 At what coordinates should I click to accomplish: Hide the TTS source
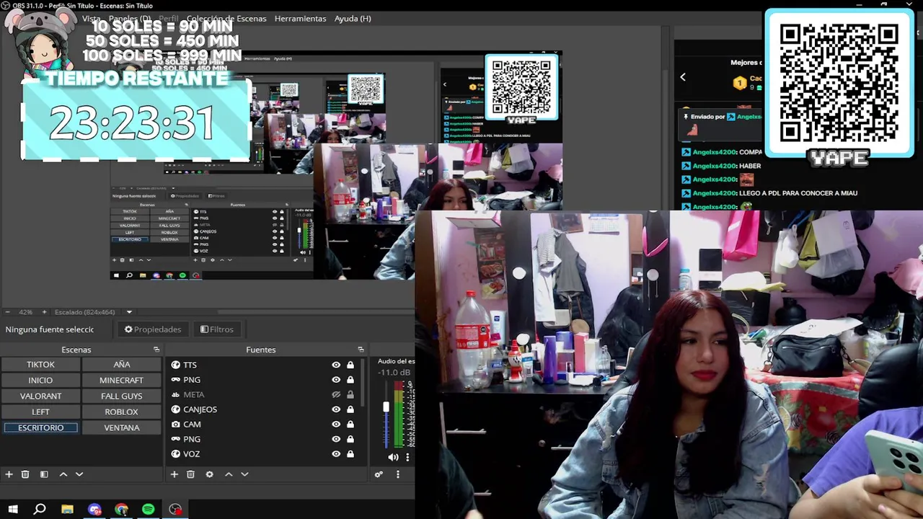tap(336, 365)
